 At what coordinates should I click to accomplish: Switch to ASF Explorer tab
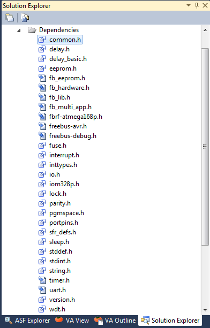tap(27, 321)
